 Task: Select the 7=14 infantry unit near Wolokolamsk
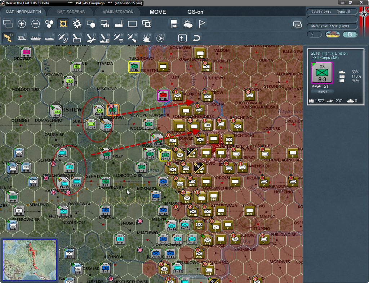tap(149, 124)
